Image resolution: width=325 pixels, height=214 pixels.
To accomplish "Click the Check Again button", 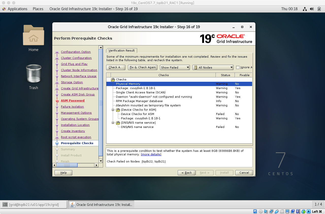I will tap(116, 67).
